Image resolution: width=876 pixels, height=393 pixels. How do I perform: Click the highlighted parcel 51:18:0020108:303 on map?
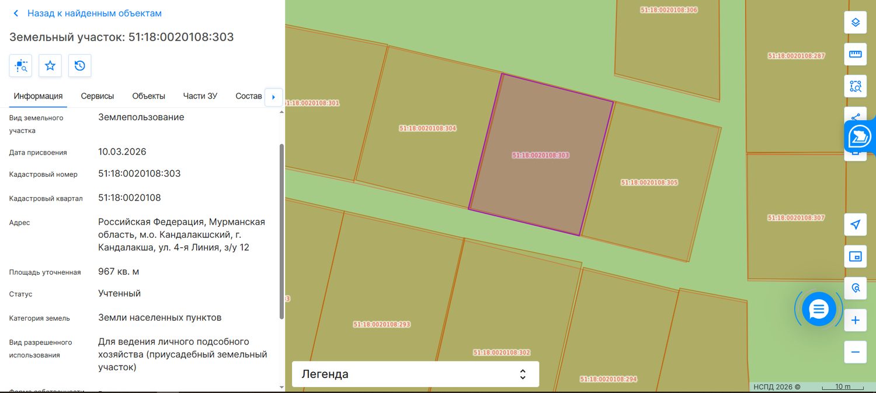[540, 155]
